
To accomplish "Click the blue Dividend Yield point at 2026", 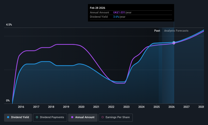I will pyautogui.click(x=174, y=42).
